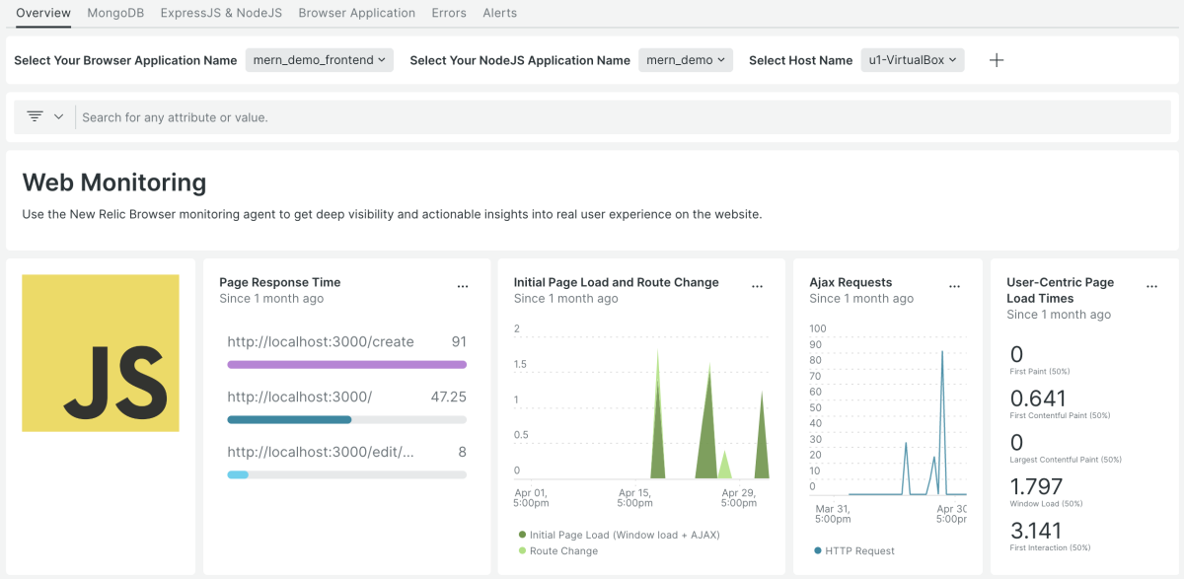This screenshot has height=579, width=1184.
Task: Click the yellow JS logo image
Action: point(101,353)
